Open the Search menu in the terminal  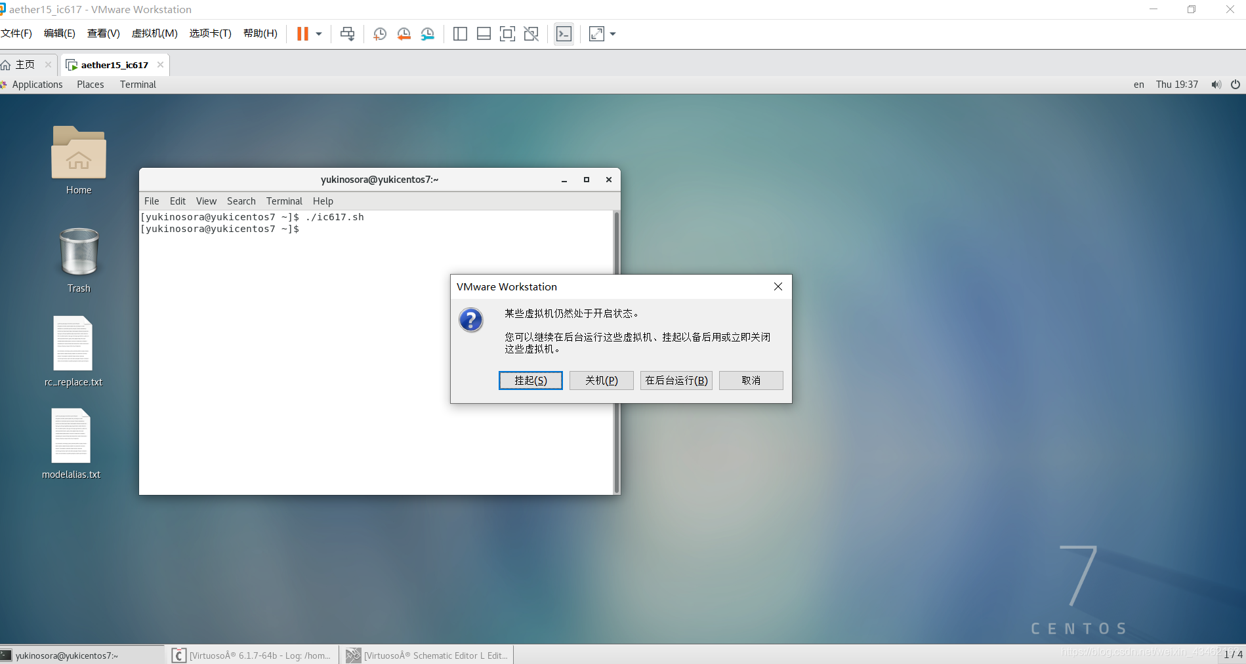[241, 201]
